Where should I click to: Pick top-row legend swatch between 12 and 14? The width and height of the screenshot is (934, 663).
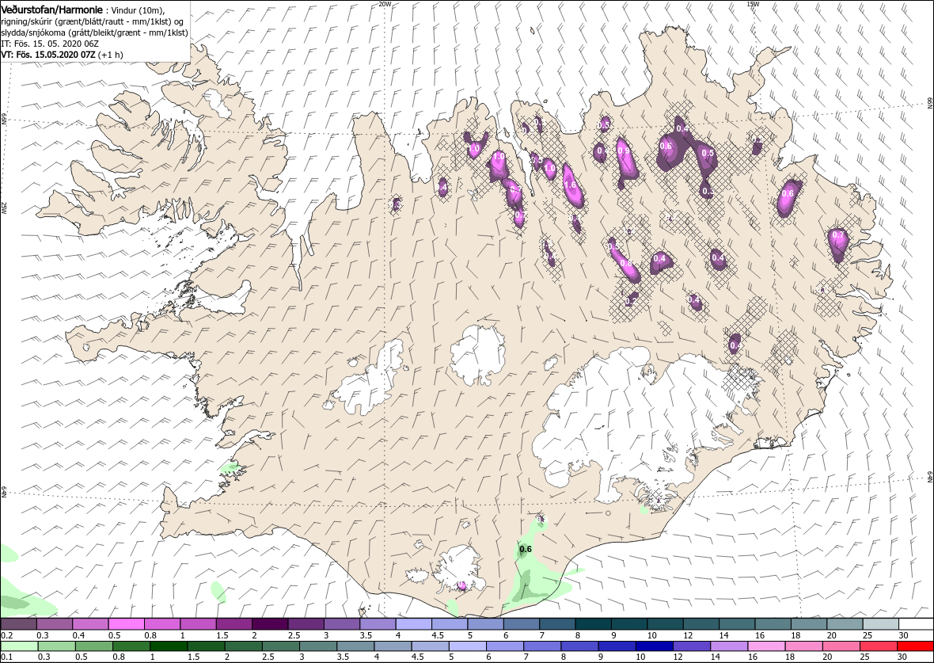[x=701, y=623]
